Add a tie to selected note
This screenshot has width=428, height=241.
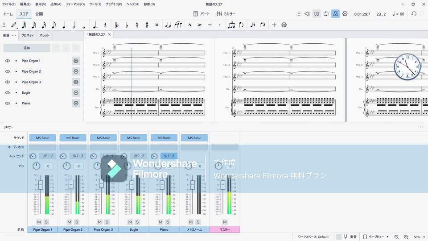click(168, 25)
